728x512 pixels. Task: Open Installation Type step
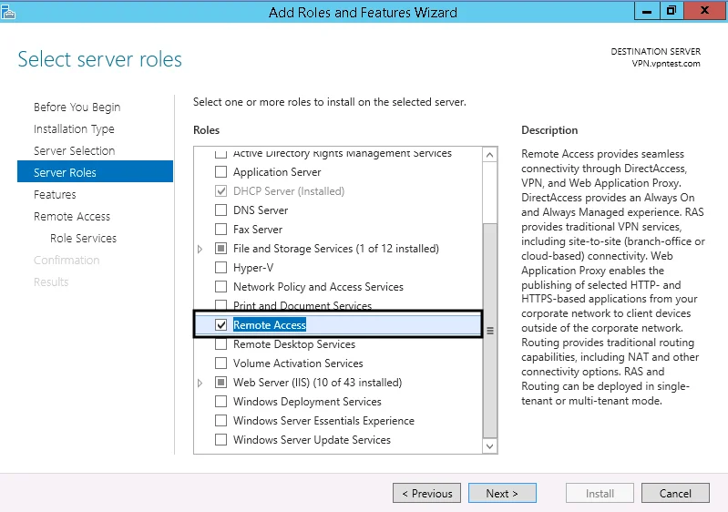click(74, 129)
